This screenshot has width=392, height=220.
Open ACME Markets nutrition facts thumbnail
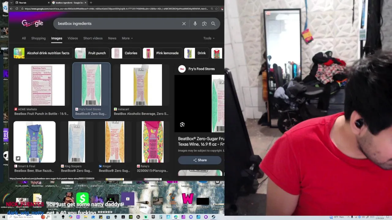tap(42, 85)
